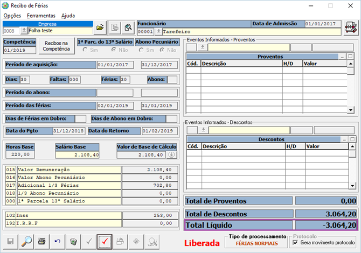This screenshot has height=253, width=361.
Task: Click the Período das férias start date
Action: 115,106
